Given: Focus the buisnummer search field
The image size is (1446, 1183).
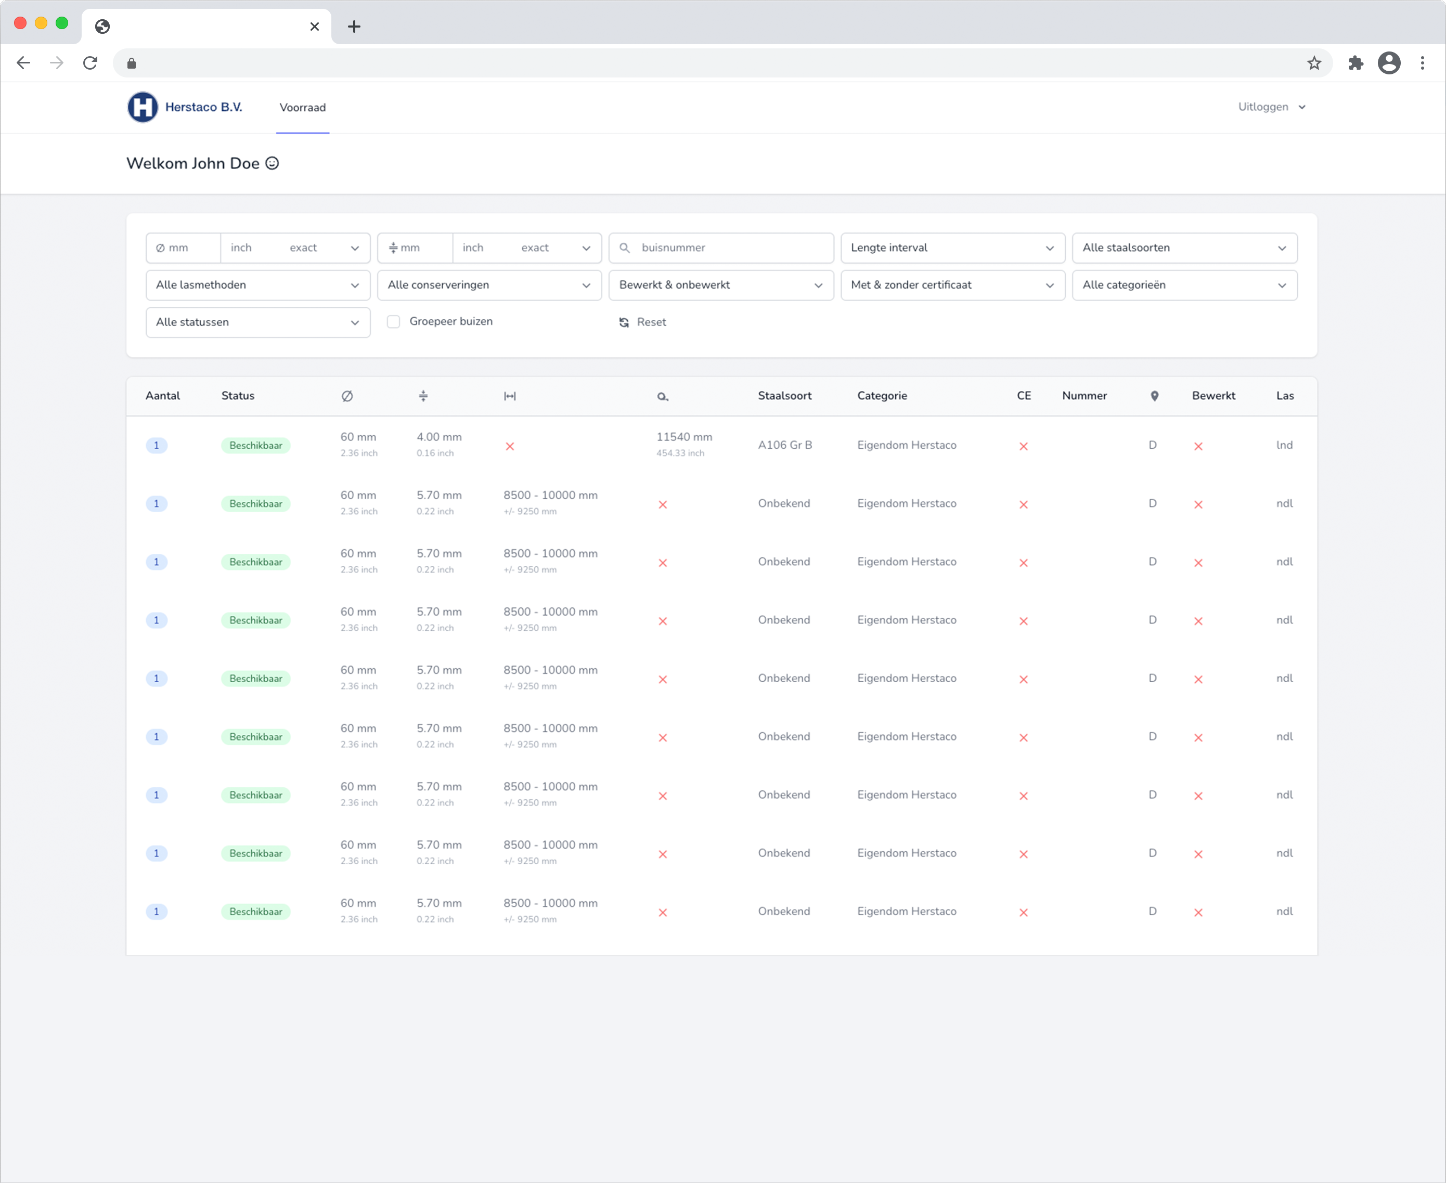Looking at the screenshot, I should (729, 248).
